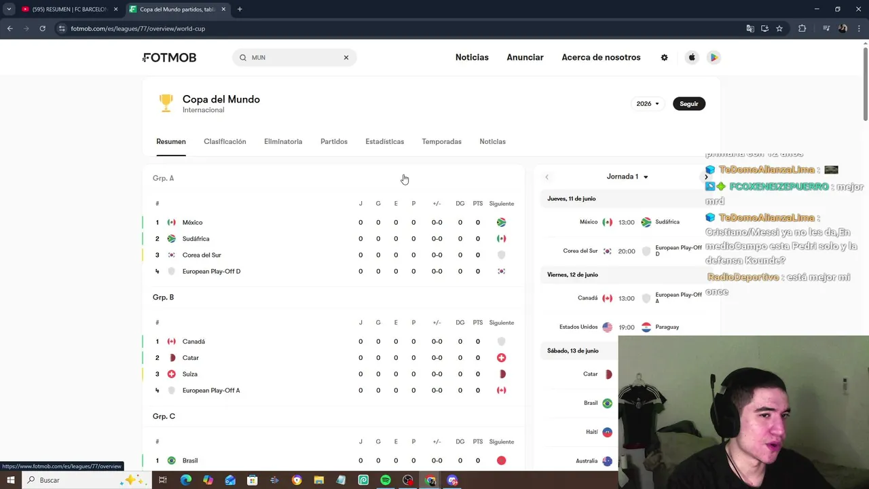Open Microsoft Store from taskbar

(x=252, y=480)
